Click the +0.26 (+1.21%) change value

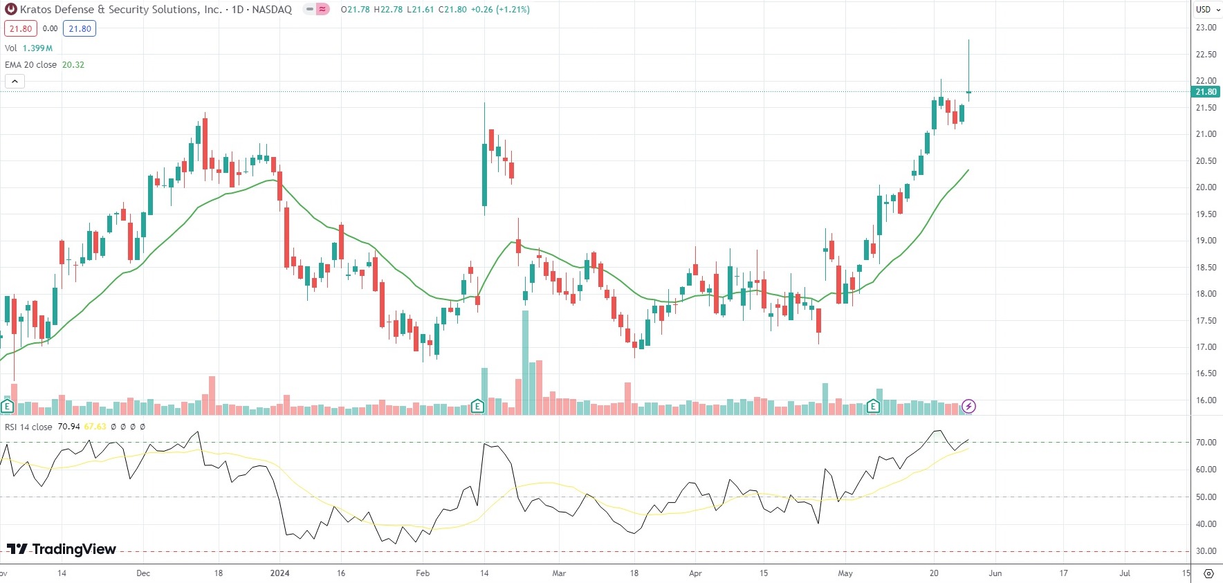coord(500,10)
